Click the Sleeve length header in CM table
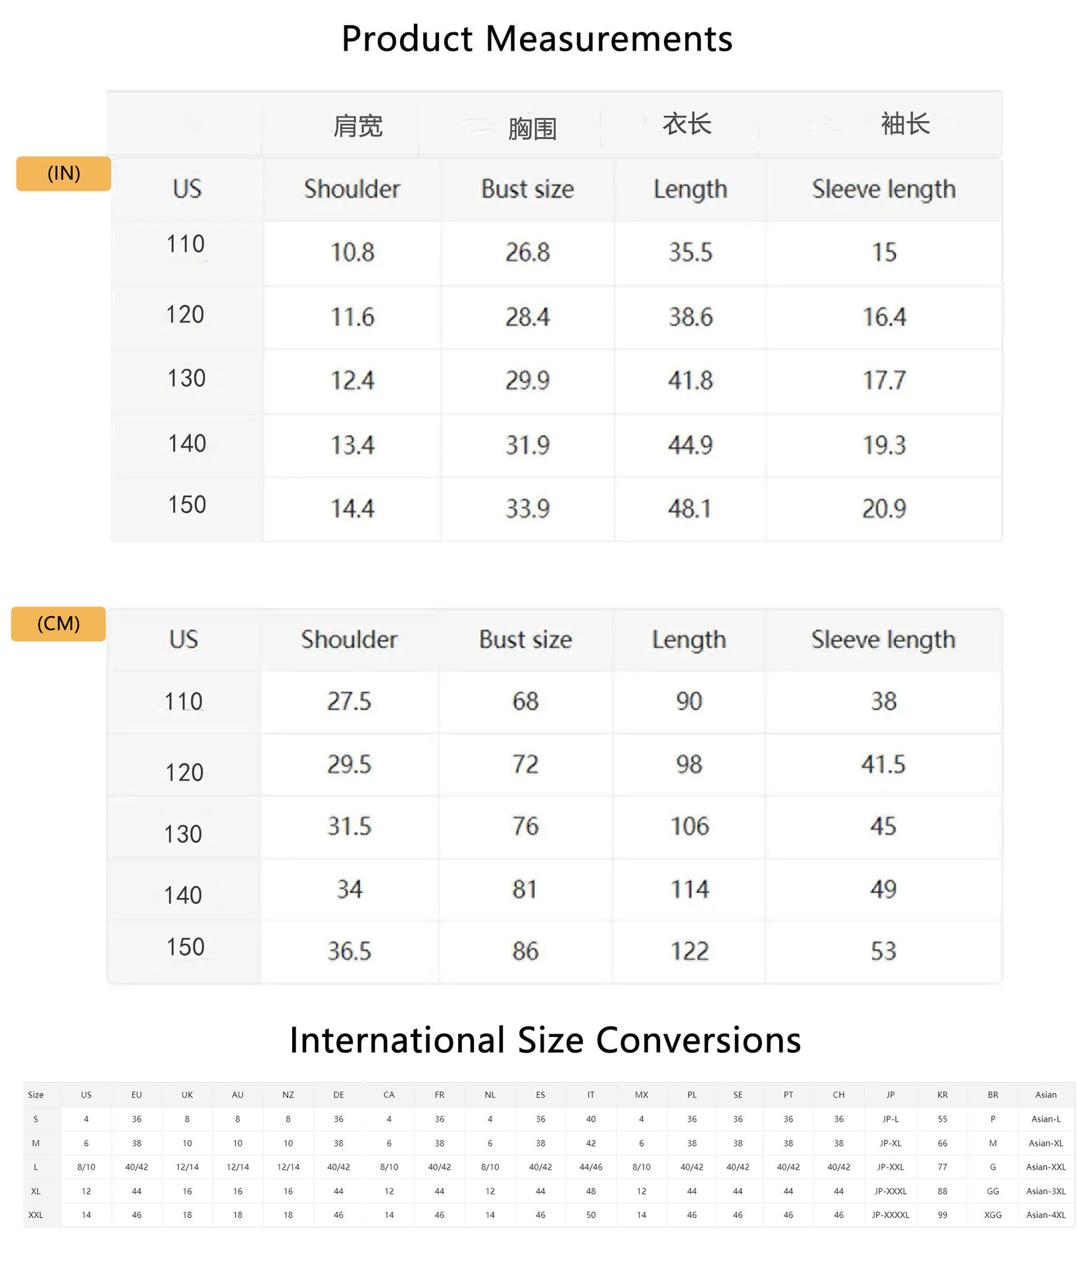 click(883, 640)
